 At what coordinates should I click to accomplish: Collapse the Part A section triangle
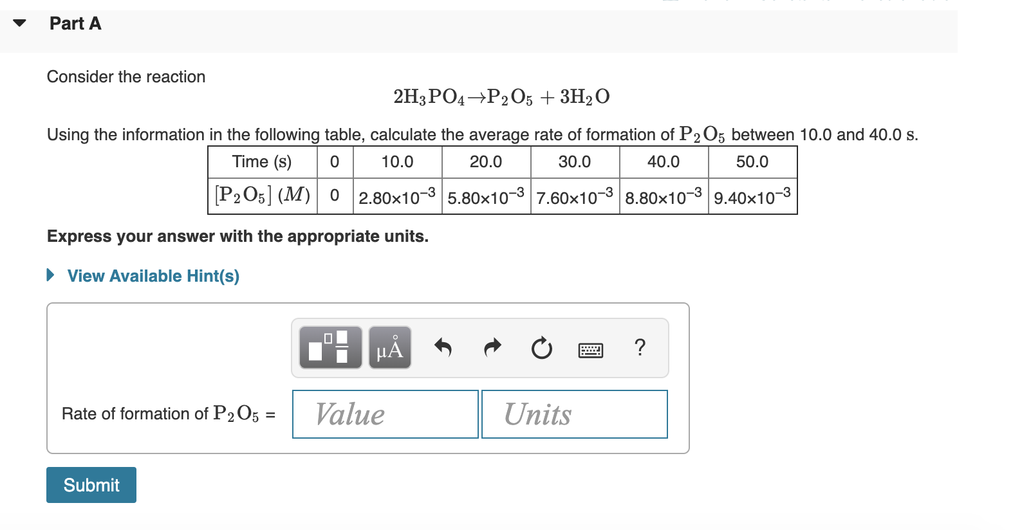click(x=19, y=23)
